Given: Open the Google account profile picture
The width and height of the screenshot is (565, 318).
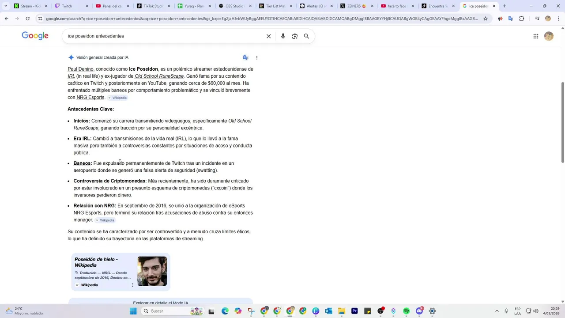Looking at the screenshot, I should click(549, 36).
